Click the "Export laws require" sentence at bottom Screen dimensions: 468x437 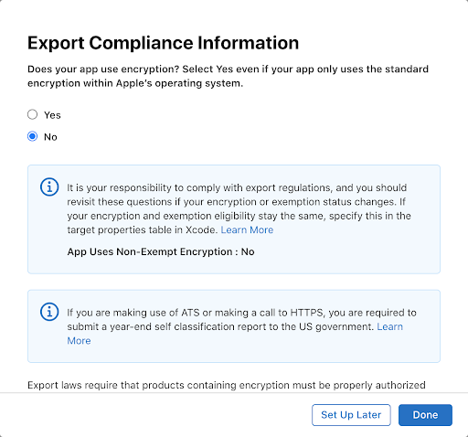click(227, 385)
